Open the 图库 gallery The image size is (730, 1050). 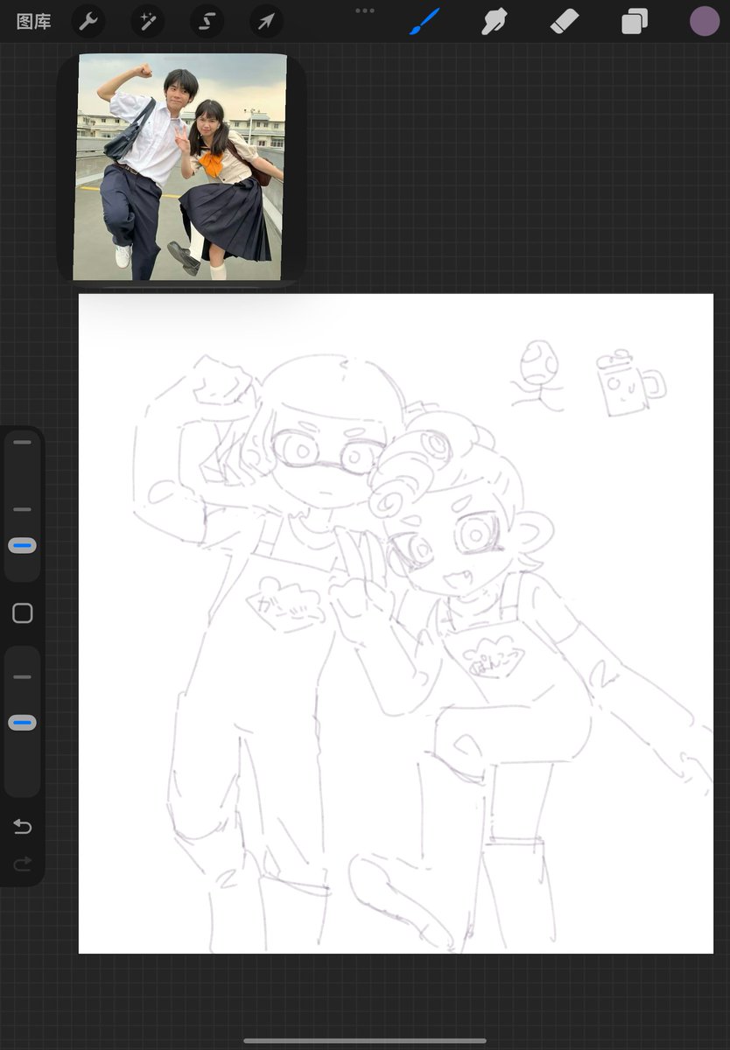click(x=34, y=22)
